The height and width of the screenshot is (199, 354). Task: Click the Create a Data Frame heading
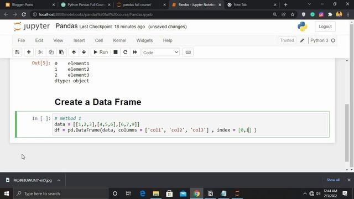[x=98, y=102]
